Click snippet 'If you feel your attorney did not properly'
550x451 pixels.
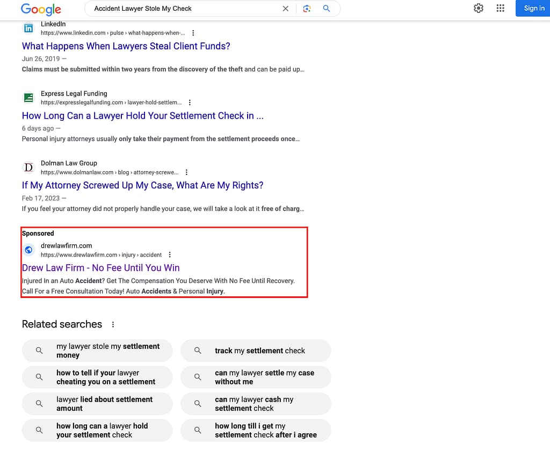(x=163, y=209)
